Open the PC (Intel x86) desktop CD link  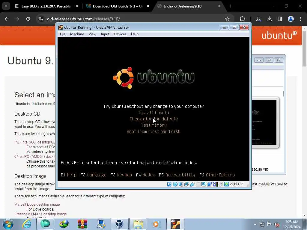pos(35,142)
